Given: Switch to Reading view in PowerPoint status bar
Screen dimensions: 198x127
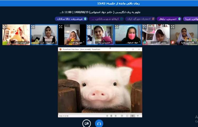Looking at the screenshot, I should click(133, 116).
